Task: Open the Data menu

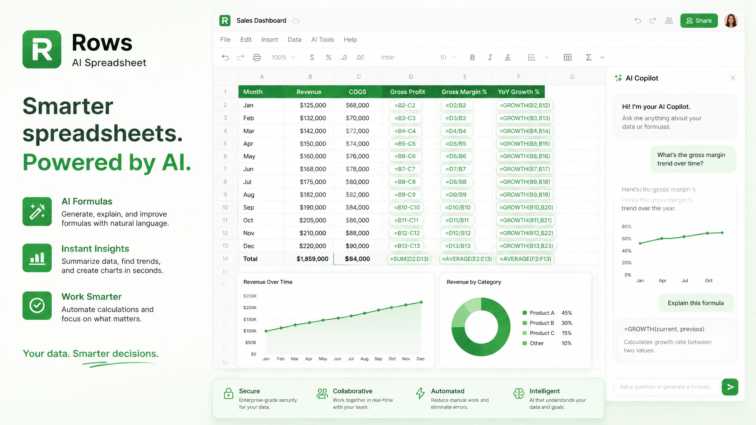Action: pyautogui.click(x=294, y=40)
